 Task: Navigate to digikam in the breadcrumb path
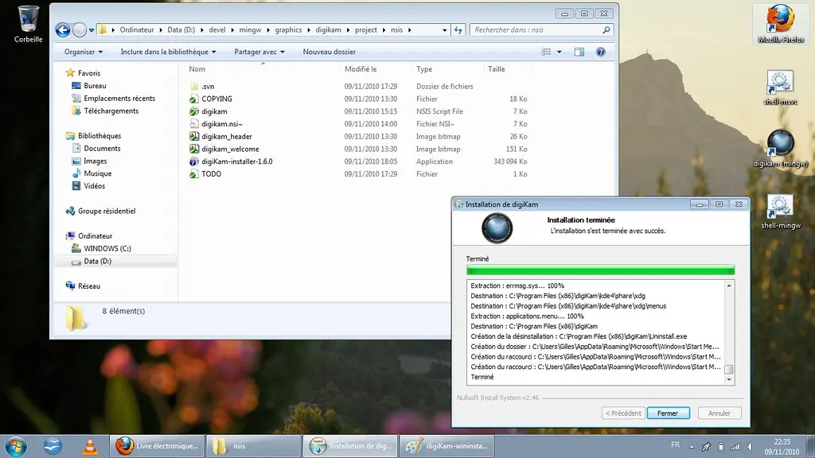[328, 29]
